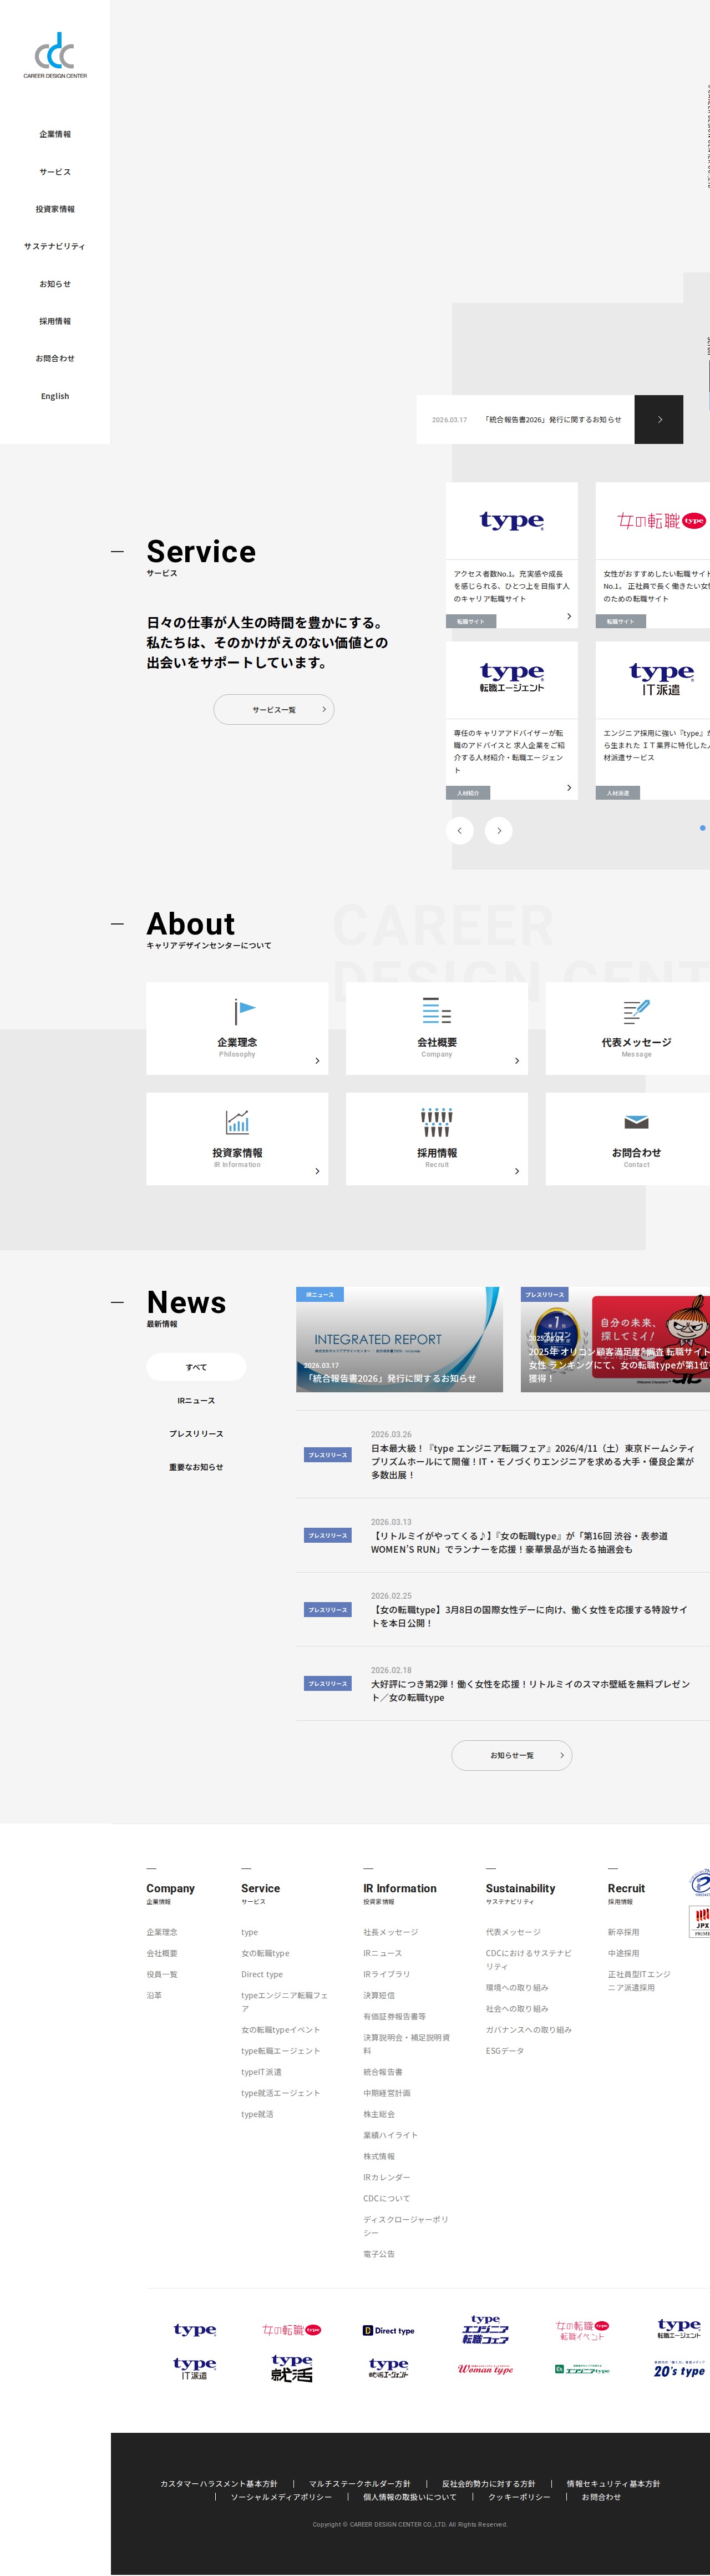Click the CDC Career Design Center logo
Viewport: 710px width, 2576px height.
pos(55,56)
